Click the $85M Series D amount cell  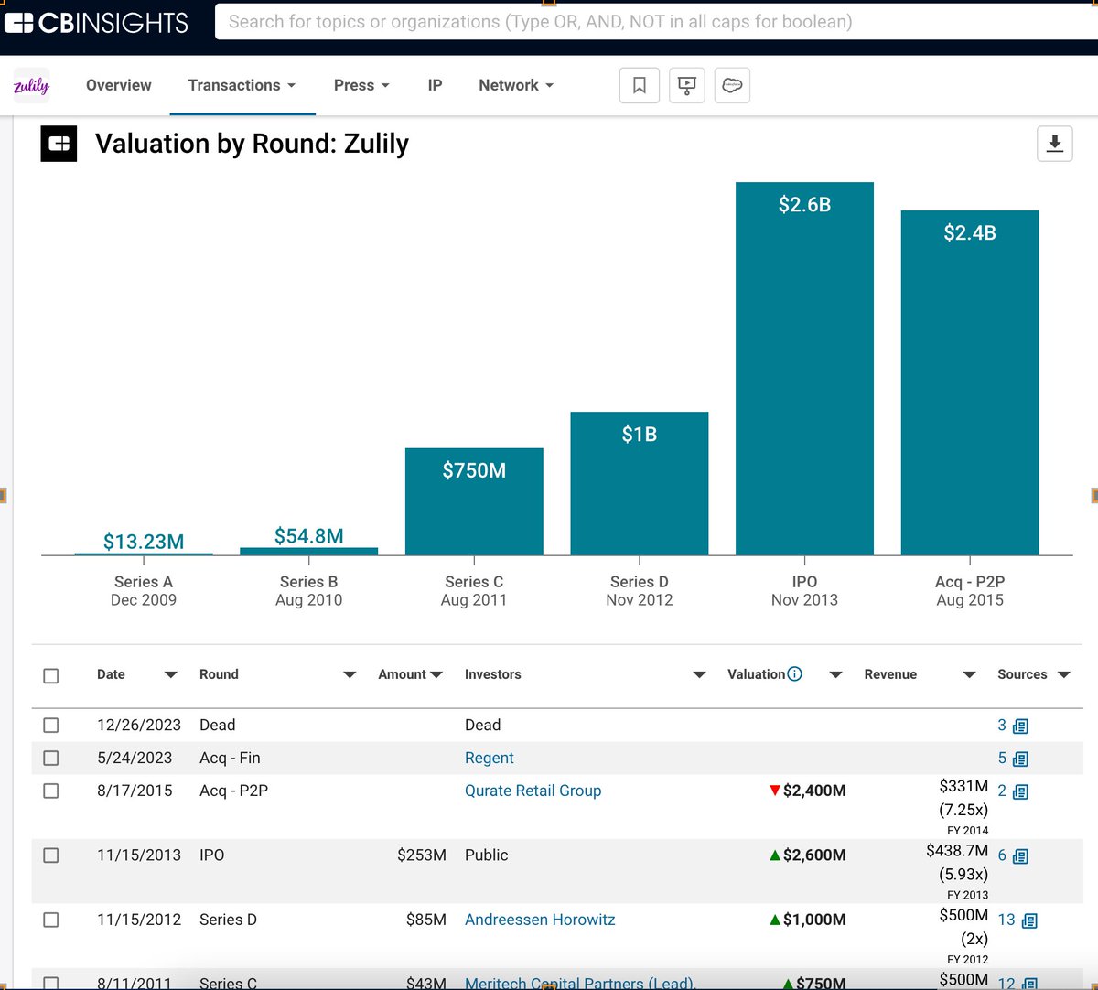coord(426,920)
